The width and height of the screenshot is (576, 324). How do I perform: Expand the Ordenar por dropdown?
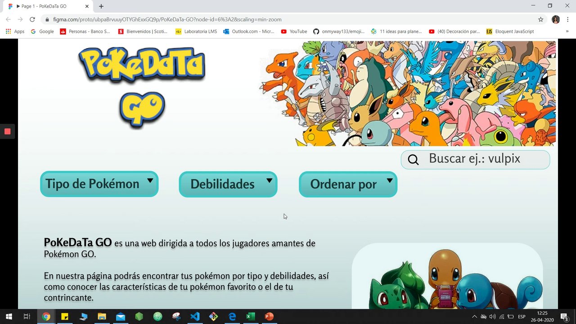[x=348, y=184]
